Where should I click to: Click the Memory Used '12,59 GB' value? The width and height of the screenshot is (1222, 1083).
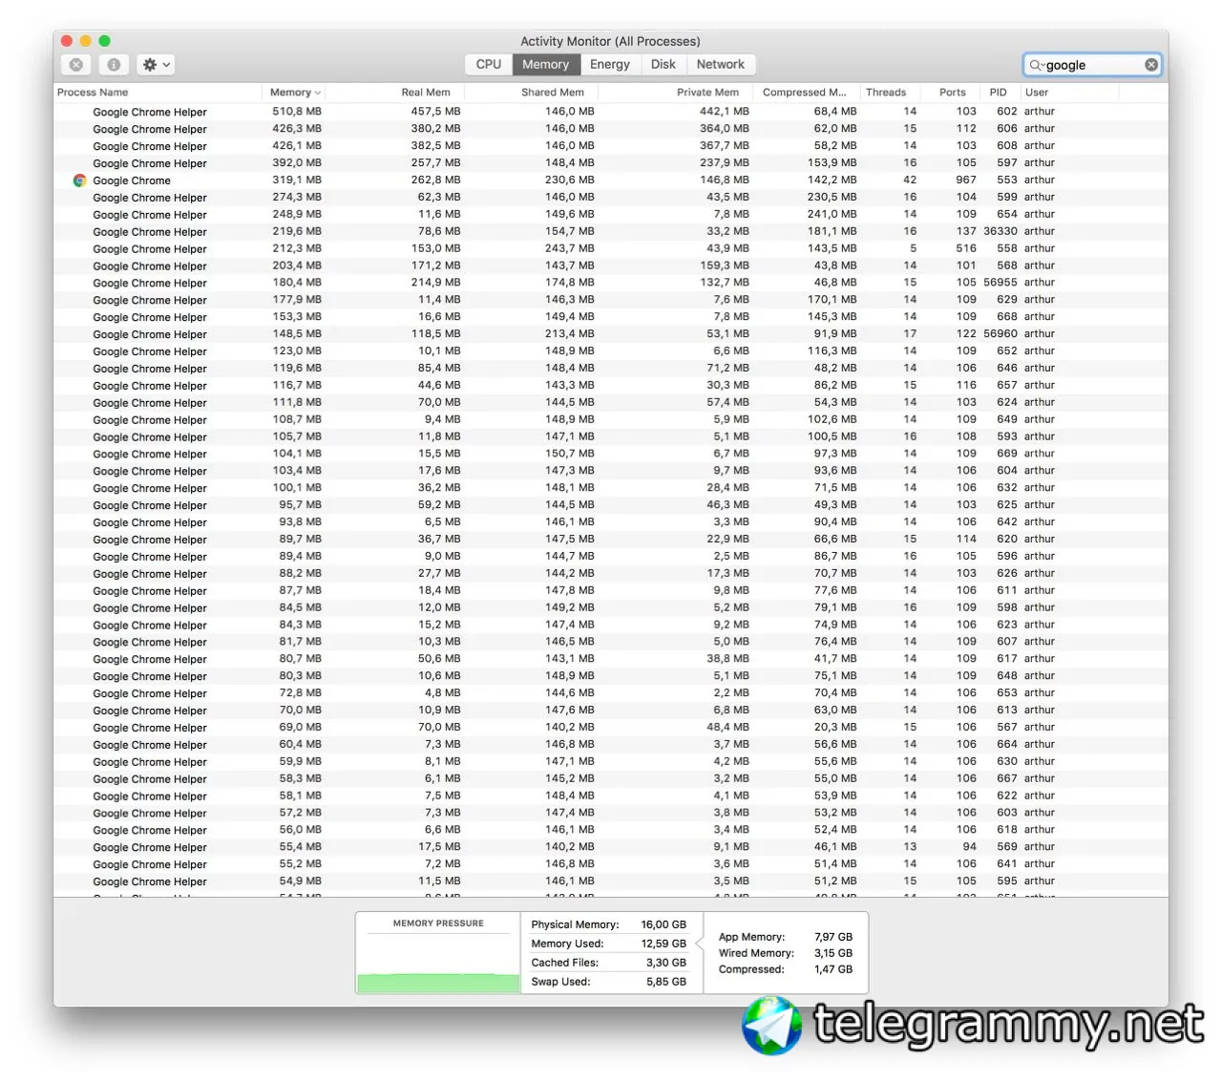coord(664,944)
